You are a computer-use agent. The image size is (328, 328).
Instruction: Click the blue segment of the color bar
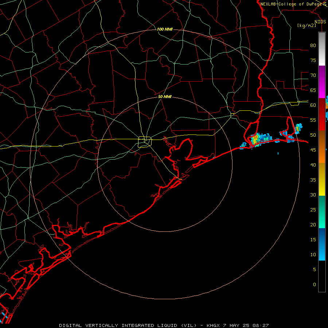click(322, 244)
